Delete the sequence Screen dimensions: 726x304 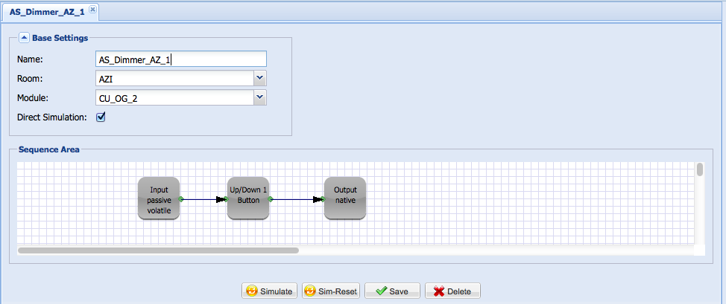[x=453, y=291]
